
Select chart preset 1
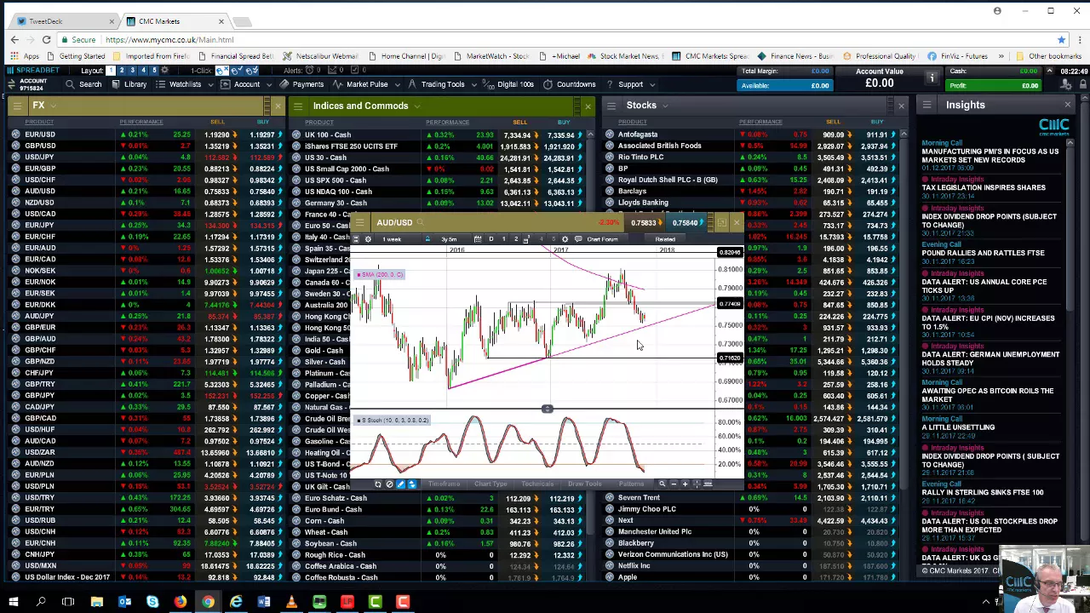(503, 239)
